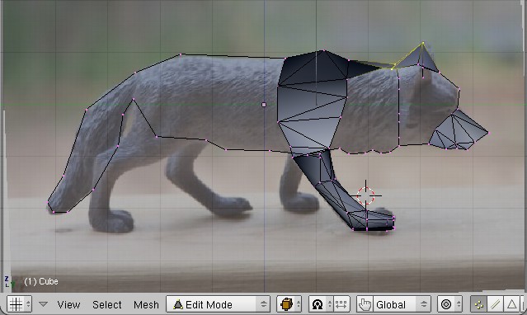This screenshot has width=527, height=315.
Task: Click the vertex at the wolf's nose tip
Action: coord(489,134)
